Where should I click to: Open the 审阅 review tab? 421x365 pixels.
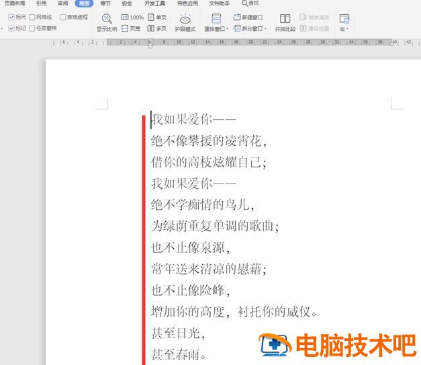[62, 3]
